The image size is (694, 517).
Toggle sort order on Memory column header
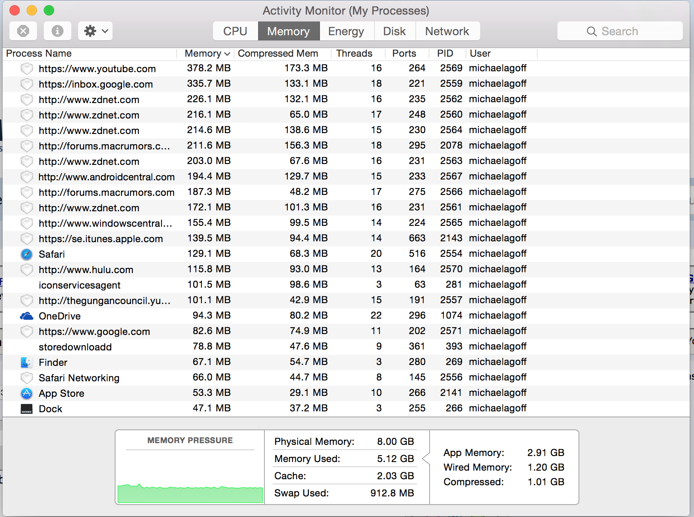(x=206, y=53)
